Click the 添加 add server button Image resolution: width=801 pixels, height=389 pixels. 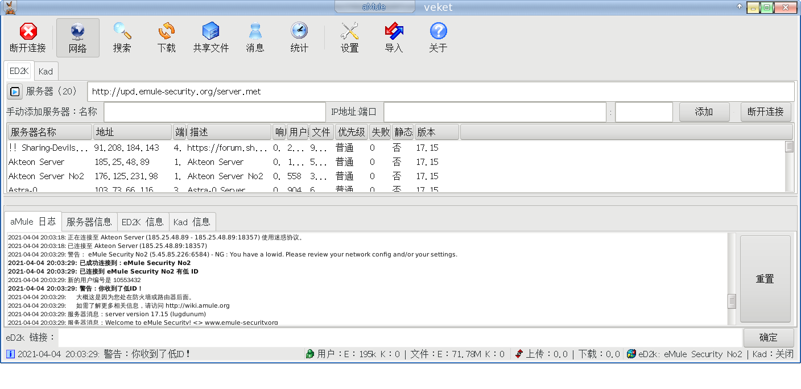704,112
